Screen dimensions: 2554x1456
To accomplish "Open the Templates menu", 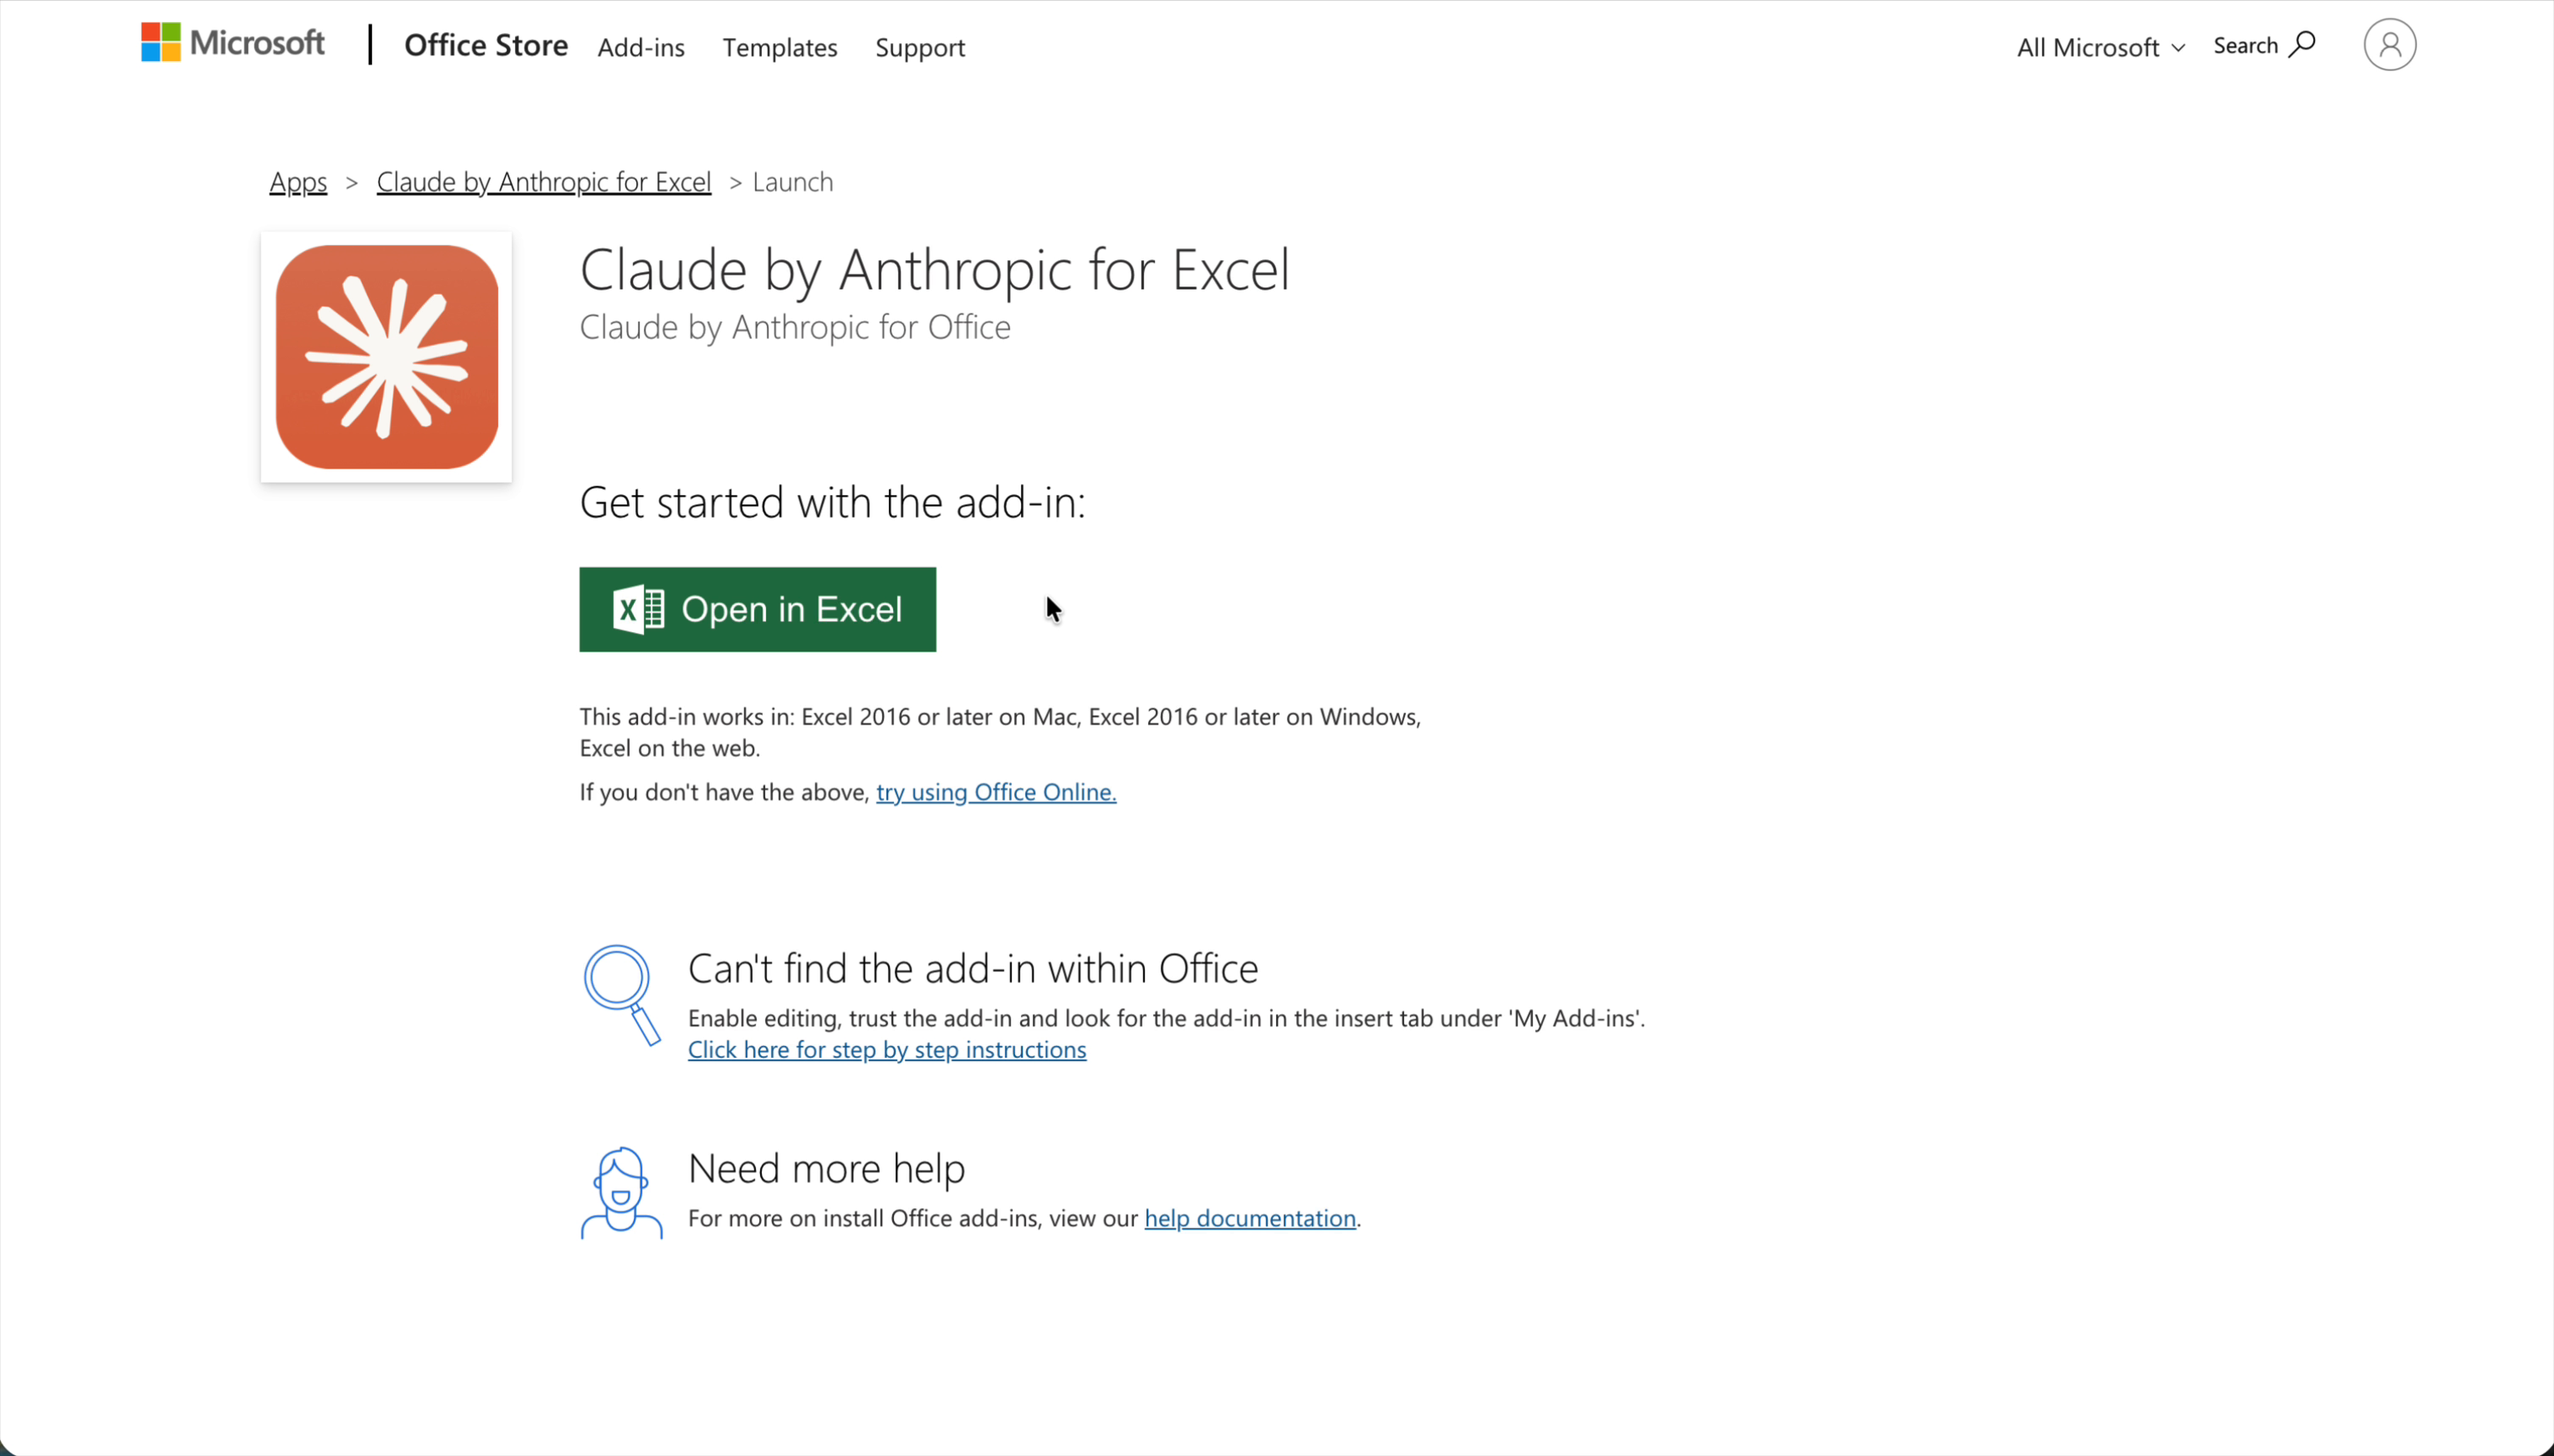I will pyautogui.click(x=779, y=47).
